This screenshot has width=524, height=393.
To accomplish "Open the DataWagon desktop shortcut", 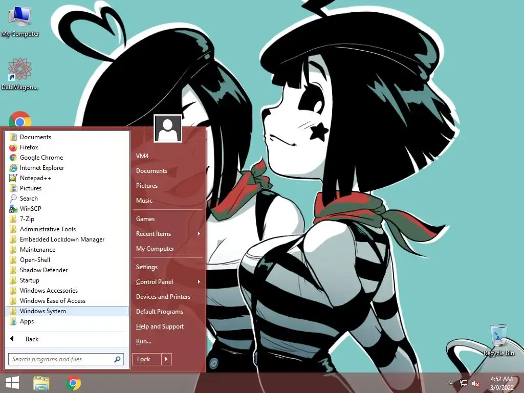I will click(20, 74).
